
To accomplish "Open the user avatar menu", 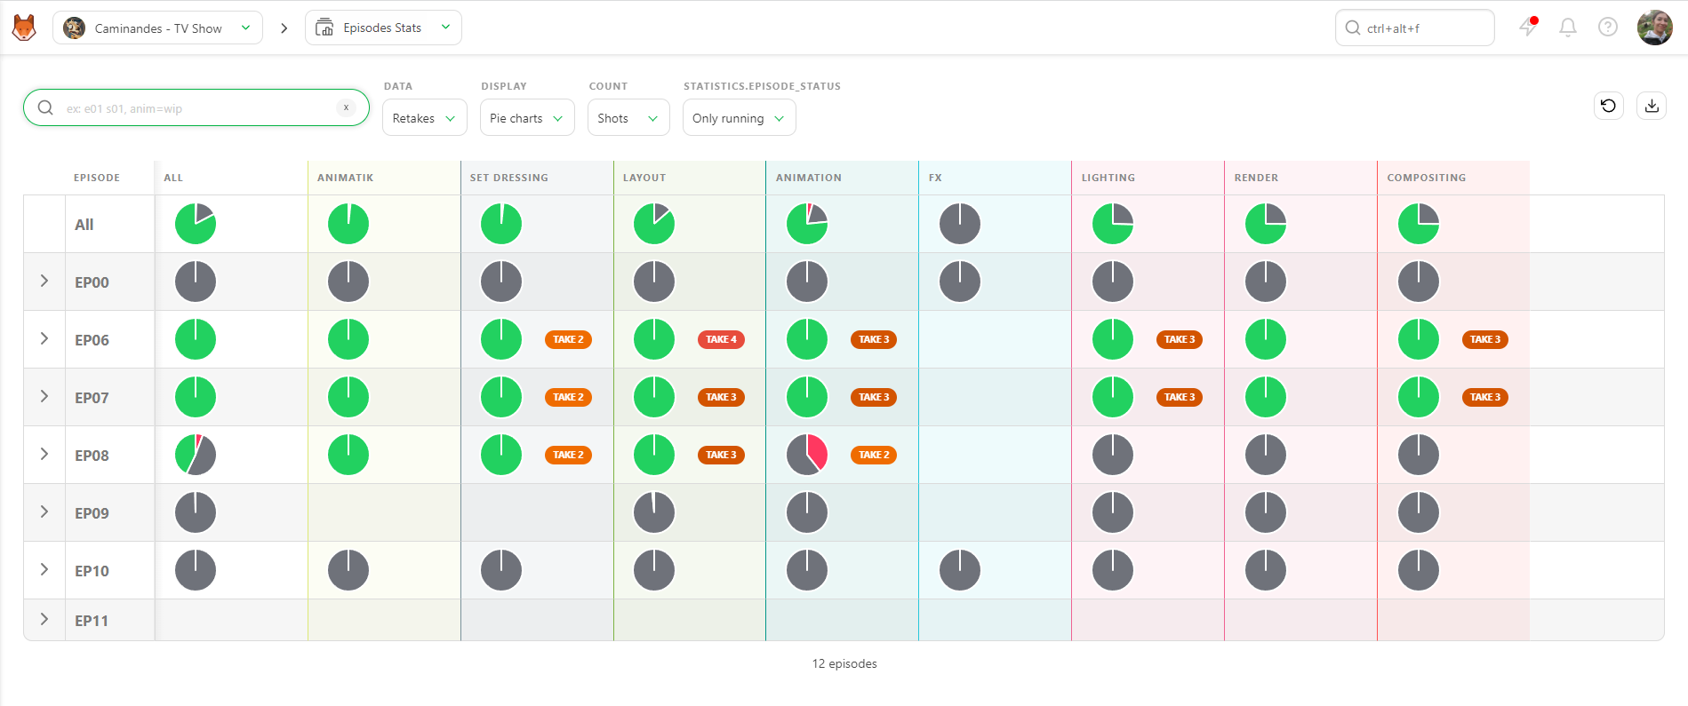I will 1655,28.
